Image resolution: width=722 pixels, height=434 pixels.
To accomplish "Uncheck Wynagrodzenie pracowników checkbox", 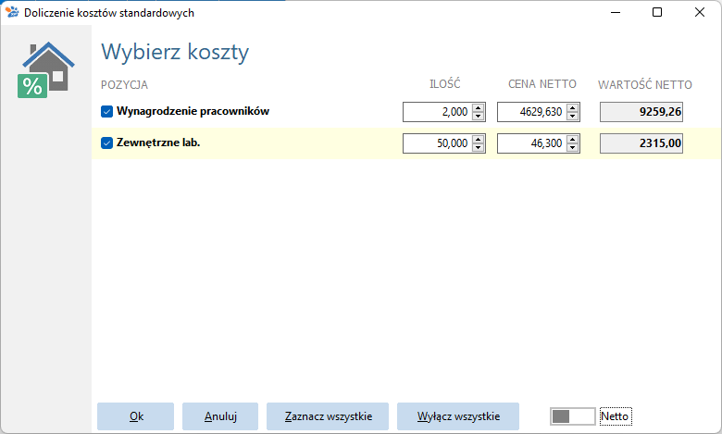I will pos(106,111).
